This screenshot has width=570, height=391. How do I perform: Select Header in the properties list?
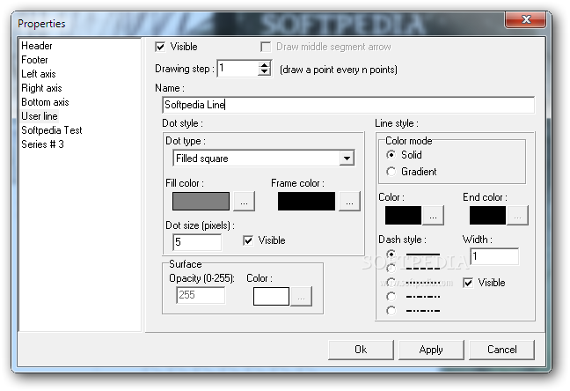[x=37, y=46]
